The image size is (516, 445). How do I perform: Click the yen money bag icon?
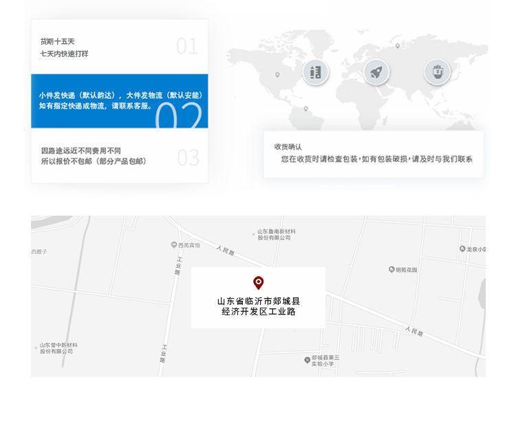(437, 72)
